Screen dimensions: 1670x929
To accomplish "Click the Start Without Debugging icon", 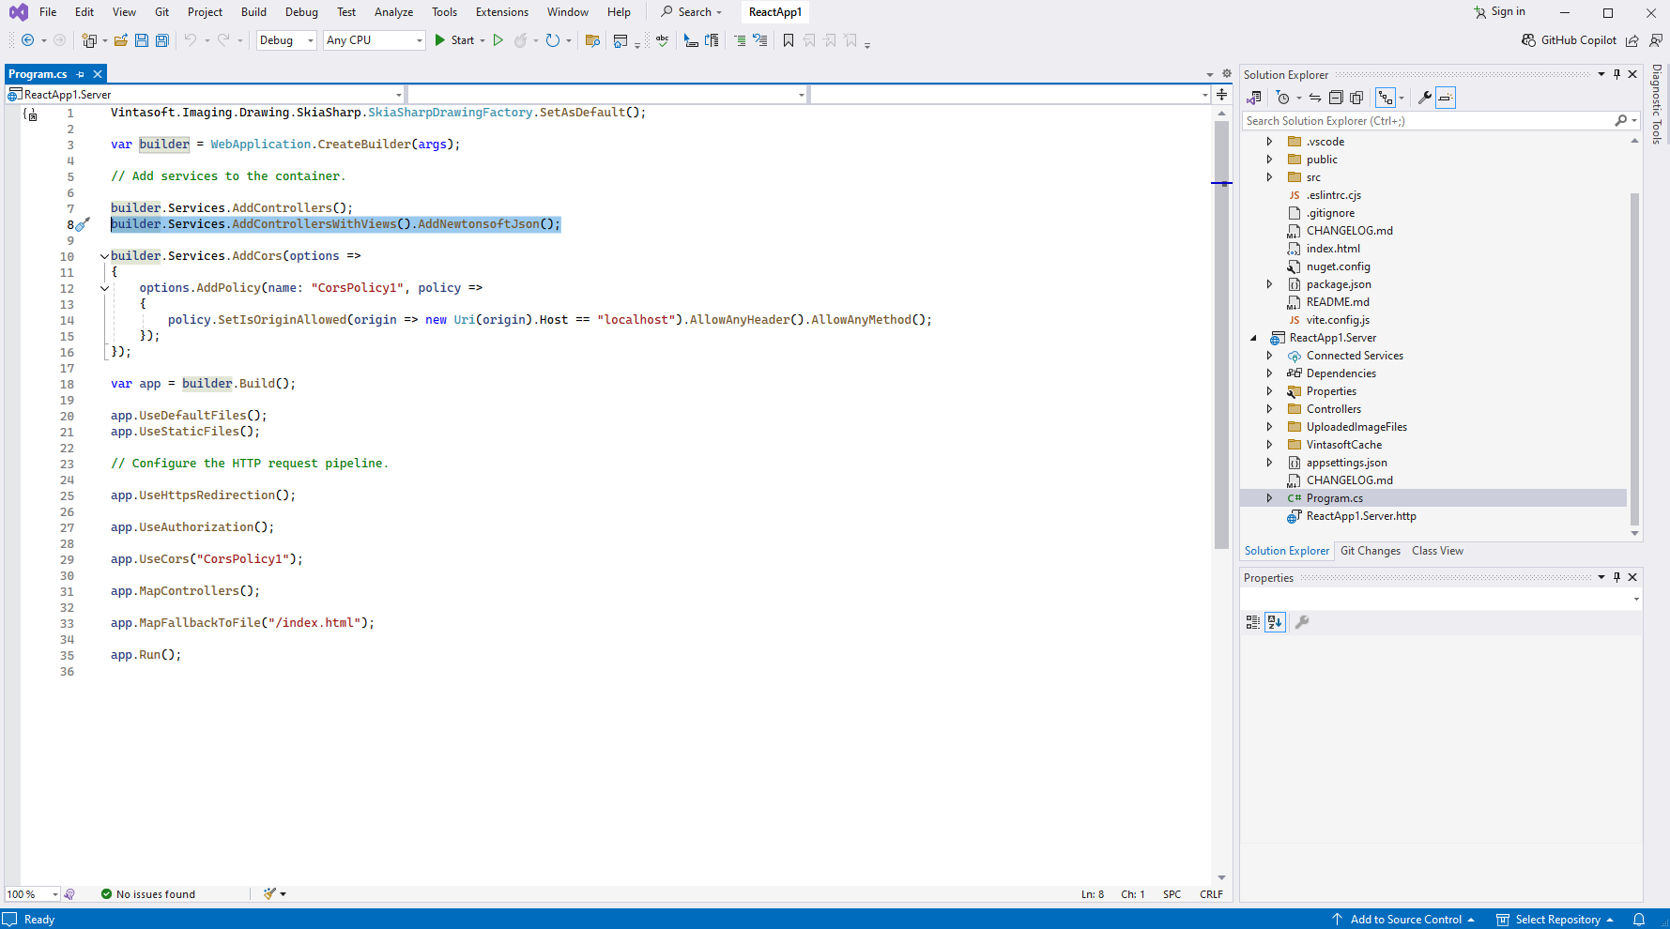I will (498, 40).
